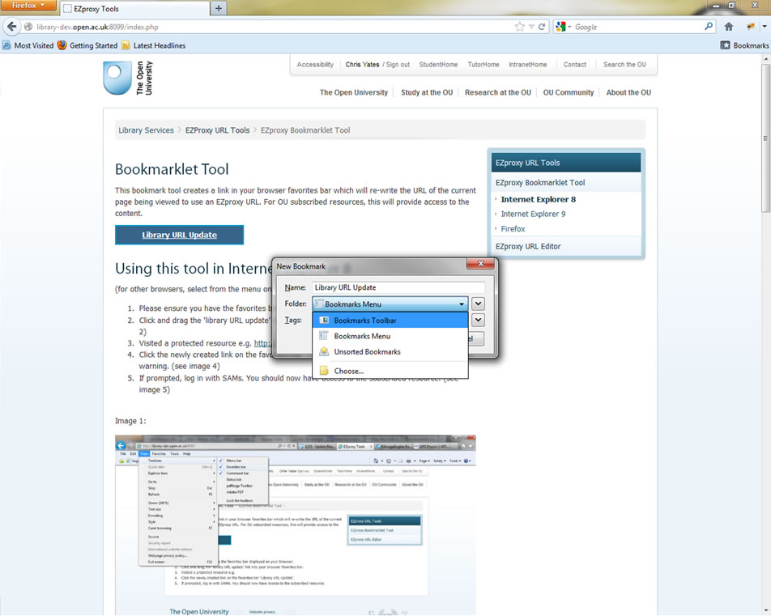Open the Latest Headlines feed bookmark

[x=154, y=45]
